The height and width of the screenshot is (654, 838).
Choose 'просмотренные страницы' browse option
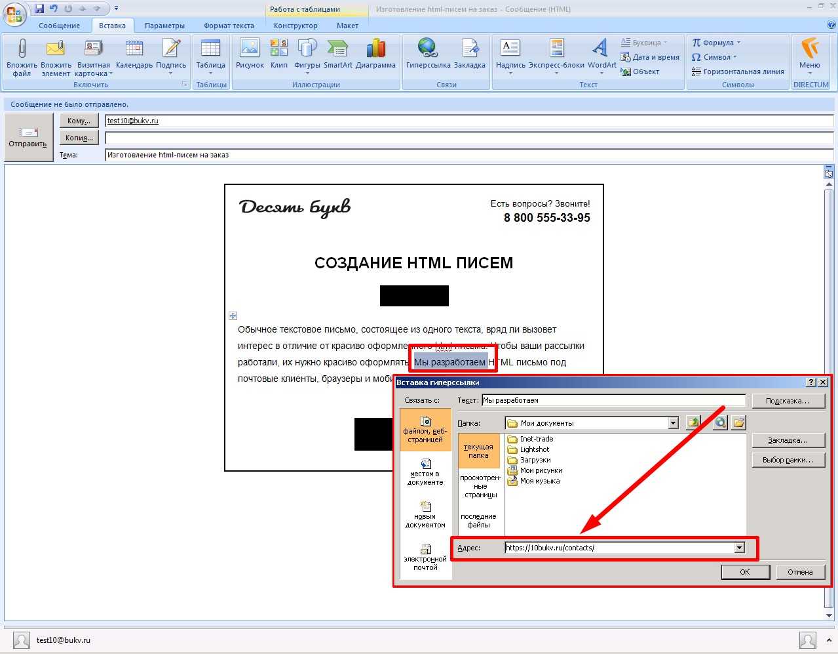point(480,485)
